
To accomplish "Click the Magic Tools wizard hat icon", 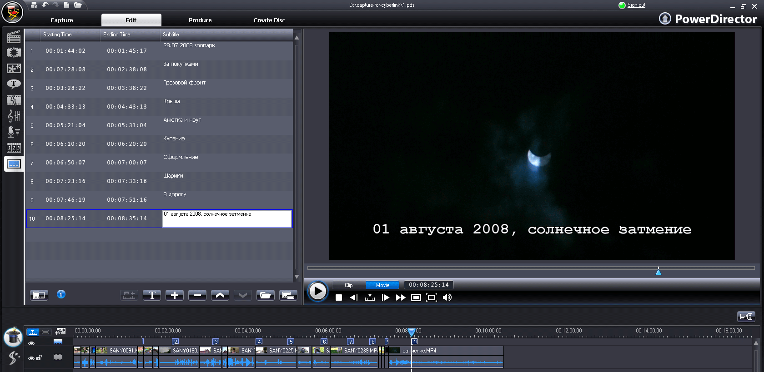I will 13,337.
